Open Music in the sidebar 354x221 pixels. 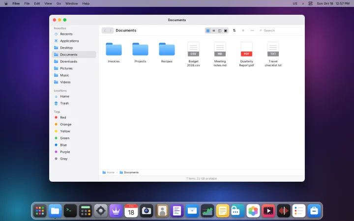(74, 75)
